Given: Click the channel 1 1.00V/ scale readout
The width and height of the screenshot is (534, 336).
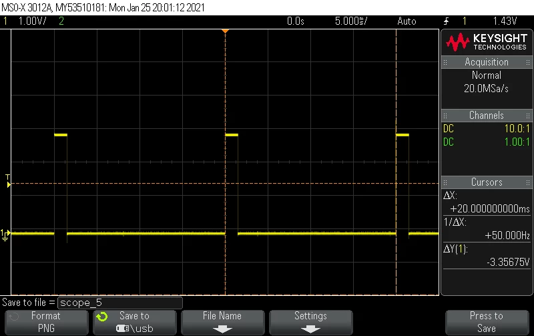Looking at the screenshot, I should pos(32,21).
